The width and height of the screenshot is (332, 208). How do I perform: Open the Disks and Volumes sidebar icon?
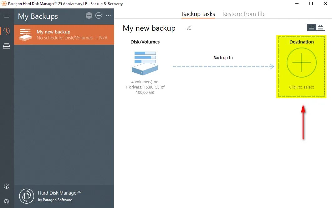(7, 46)
